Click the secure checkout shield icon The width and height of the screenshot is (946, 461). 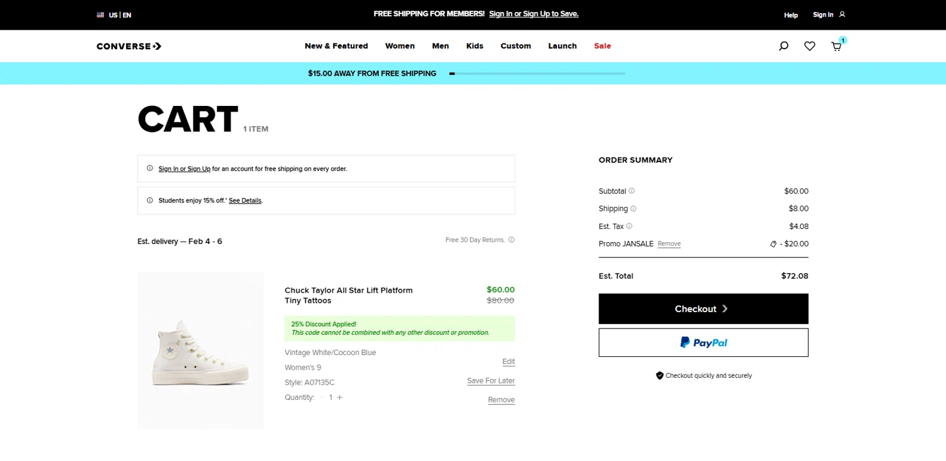pos(660,375)
